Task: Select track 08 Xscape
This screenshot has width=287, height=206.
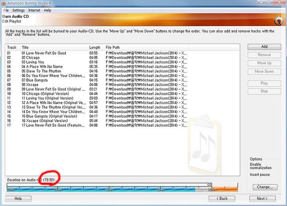Action: click(x=97, y=85)
